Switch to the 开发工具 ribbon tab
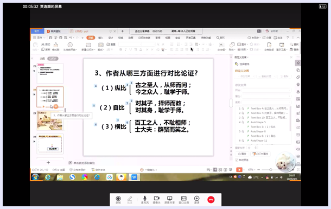The width and height of the screenshot is (331, 209). click(190, 37)
